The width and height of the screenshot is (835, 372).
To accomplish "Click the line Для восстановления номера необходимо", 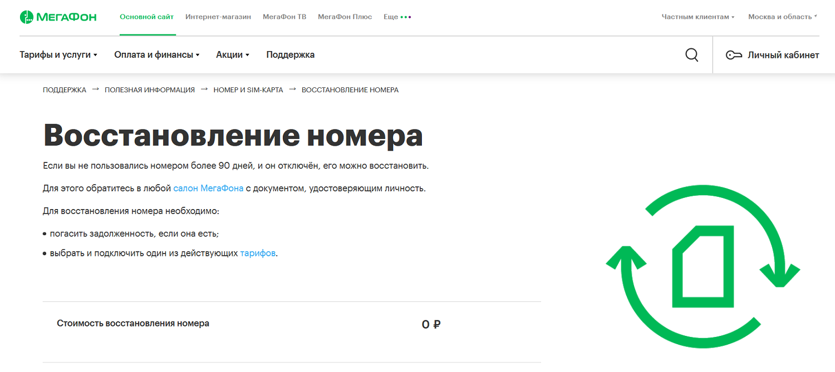I will pos(131,211).
